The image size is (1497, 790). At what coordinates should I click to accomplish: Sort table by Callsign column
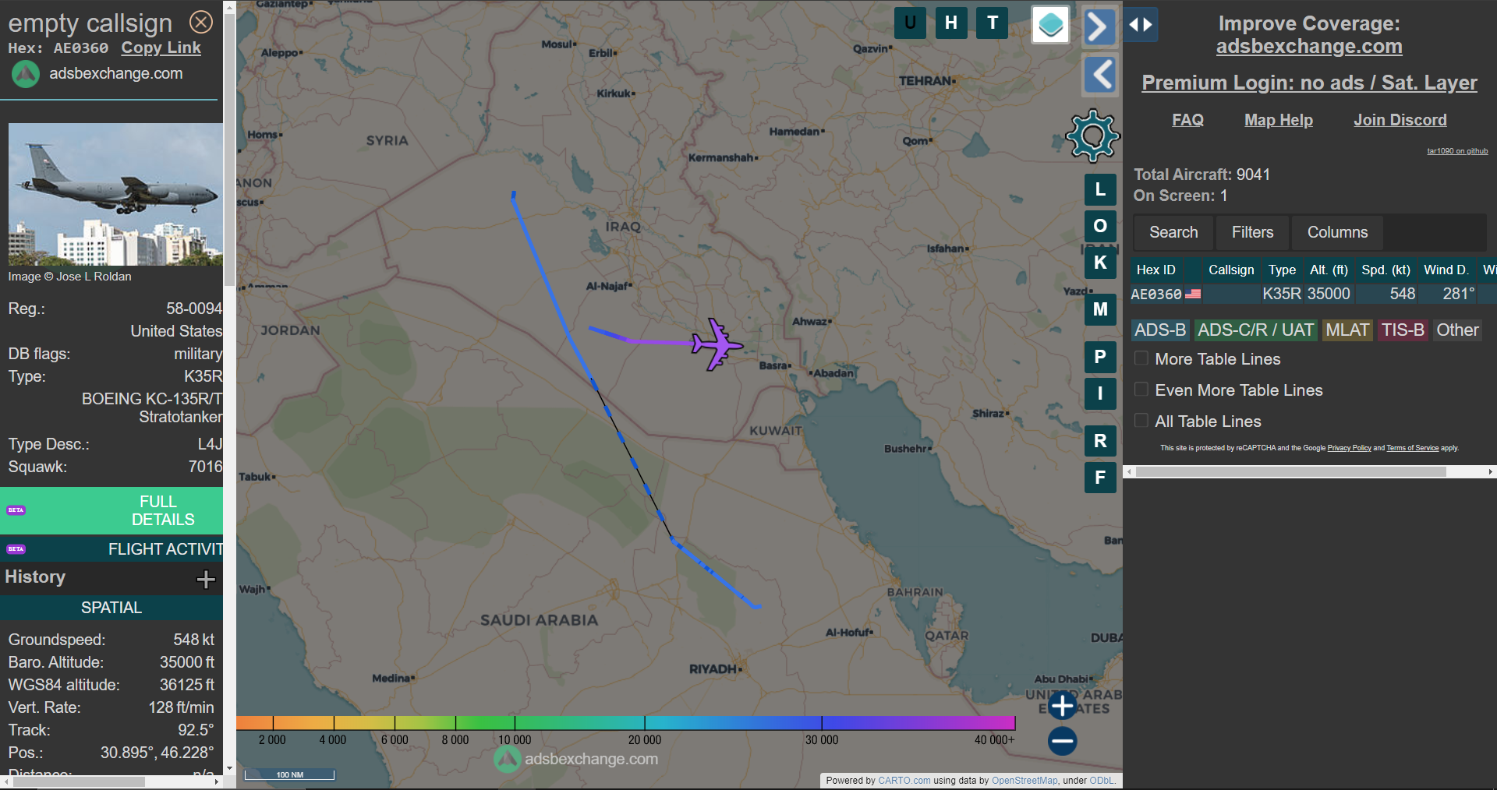1231,270
